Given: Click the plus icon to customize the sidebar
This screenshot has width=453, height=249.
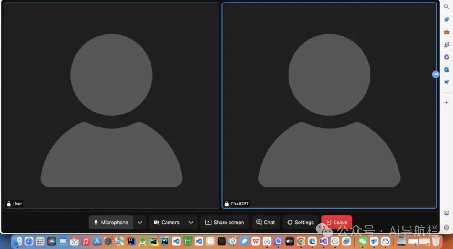Looking at the screenshot, I should 446,102.
